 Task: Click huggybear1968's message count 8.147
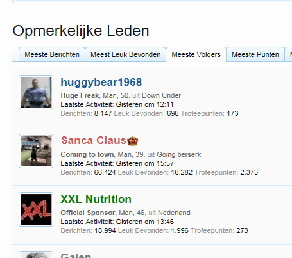103,113
